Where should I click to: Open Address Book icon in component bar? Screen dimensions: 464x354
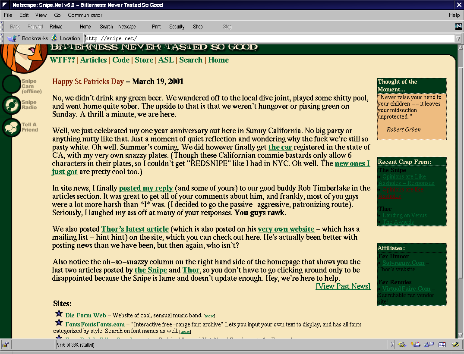[442, 345]
